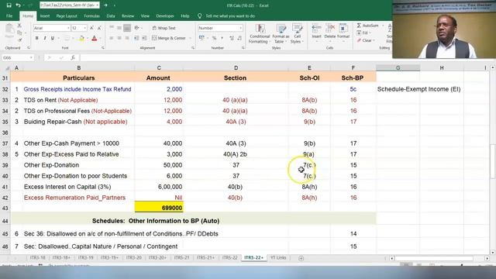The width and height of the screenshot is (496, 279).
Task: Toggle underline formatting
Action: [53, 38]
